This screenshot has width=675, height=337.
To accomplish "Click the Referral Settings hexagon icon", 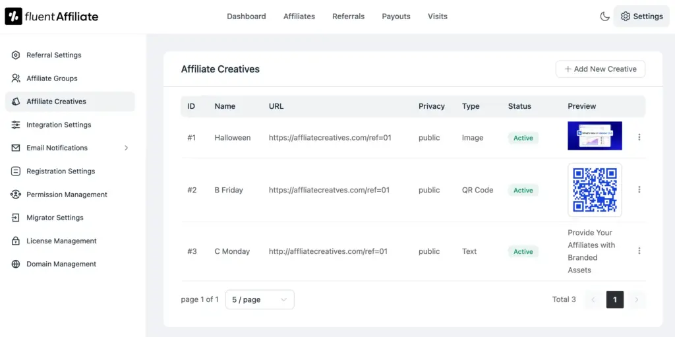I will (16, 55).
